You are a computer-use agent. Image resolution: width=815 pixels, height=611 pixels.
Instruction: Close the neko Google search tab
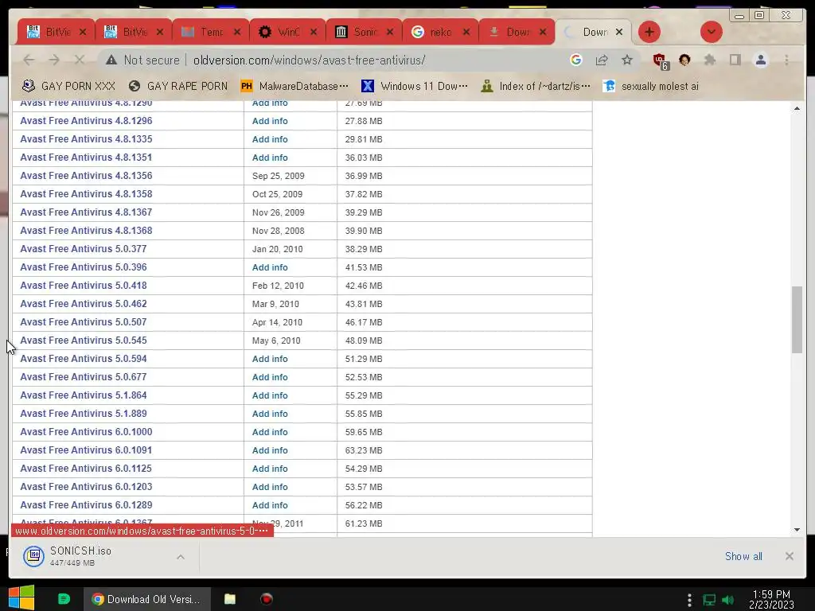point(466,32)
